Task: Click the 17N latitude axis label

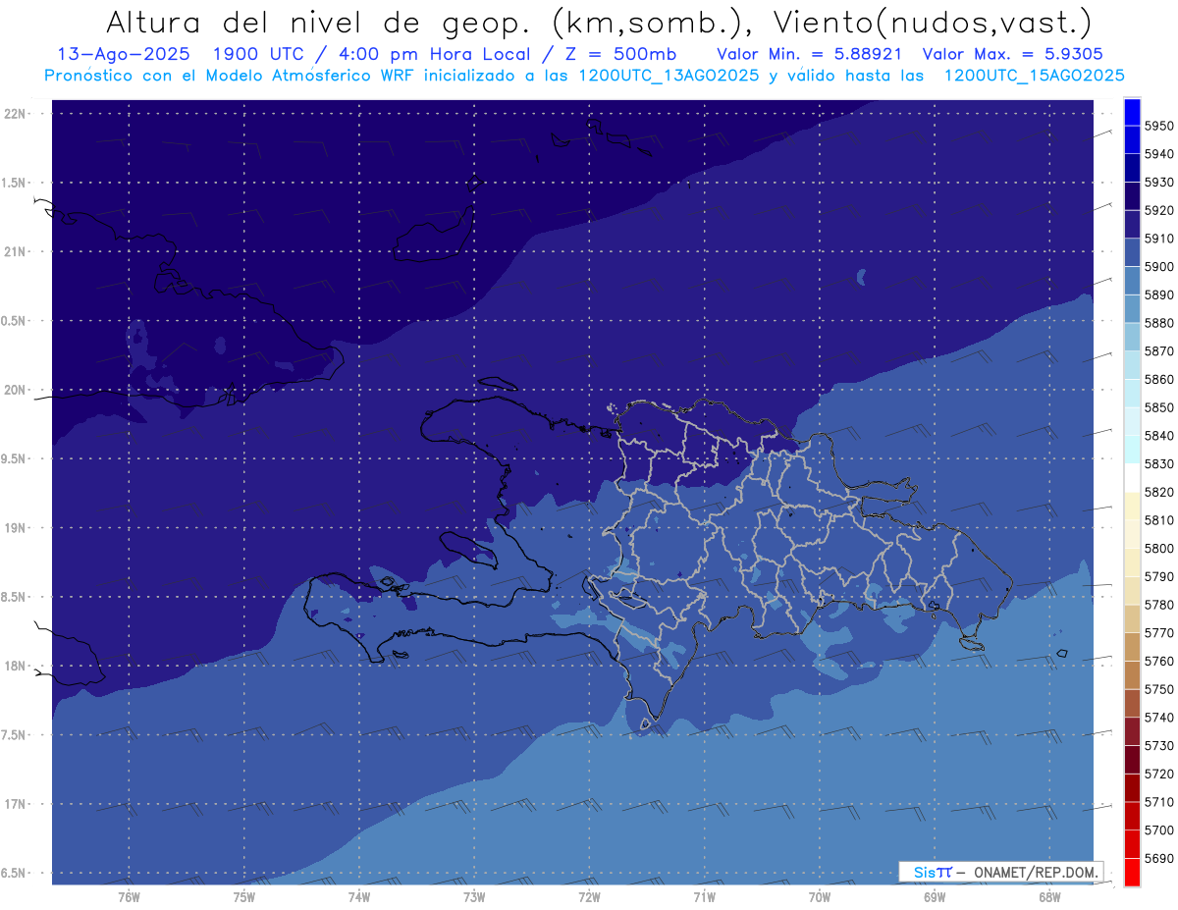Action: click(16, 805)
